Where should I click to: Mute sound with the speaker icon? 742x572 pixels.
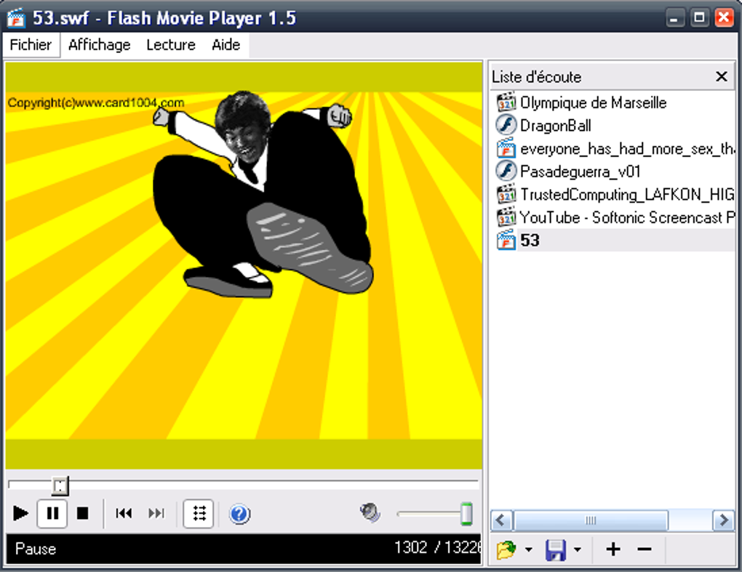pyautogui.click(x=370, y=513)
